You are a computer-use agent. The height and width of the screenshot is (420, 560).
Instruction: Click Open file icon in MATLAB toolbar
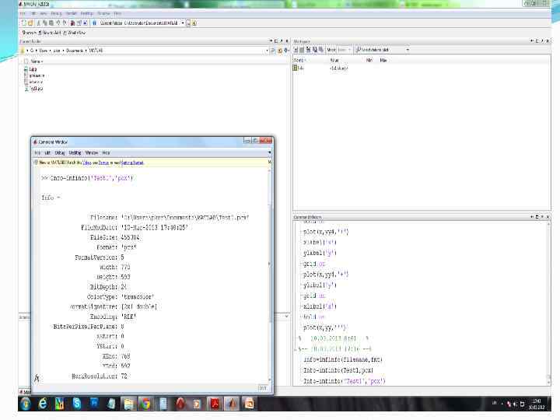click(x=30, y=23)
